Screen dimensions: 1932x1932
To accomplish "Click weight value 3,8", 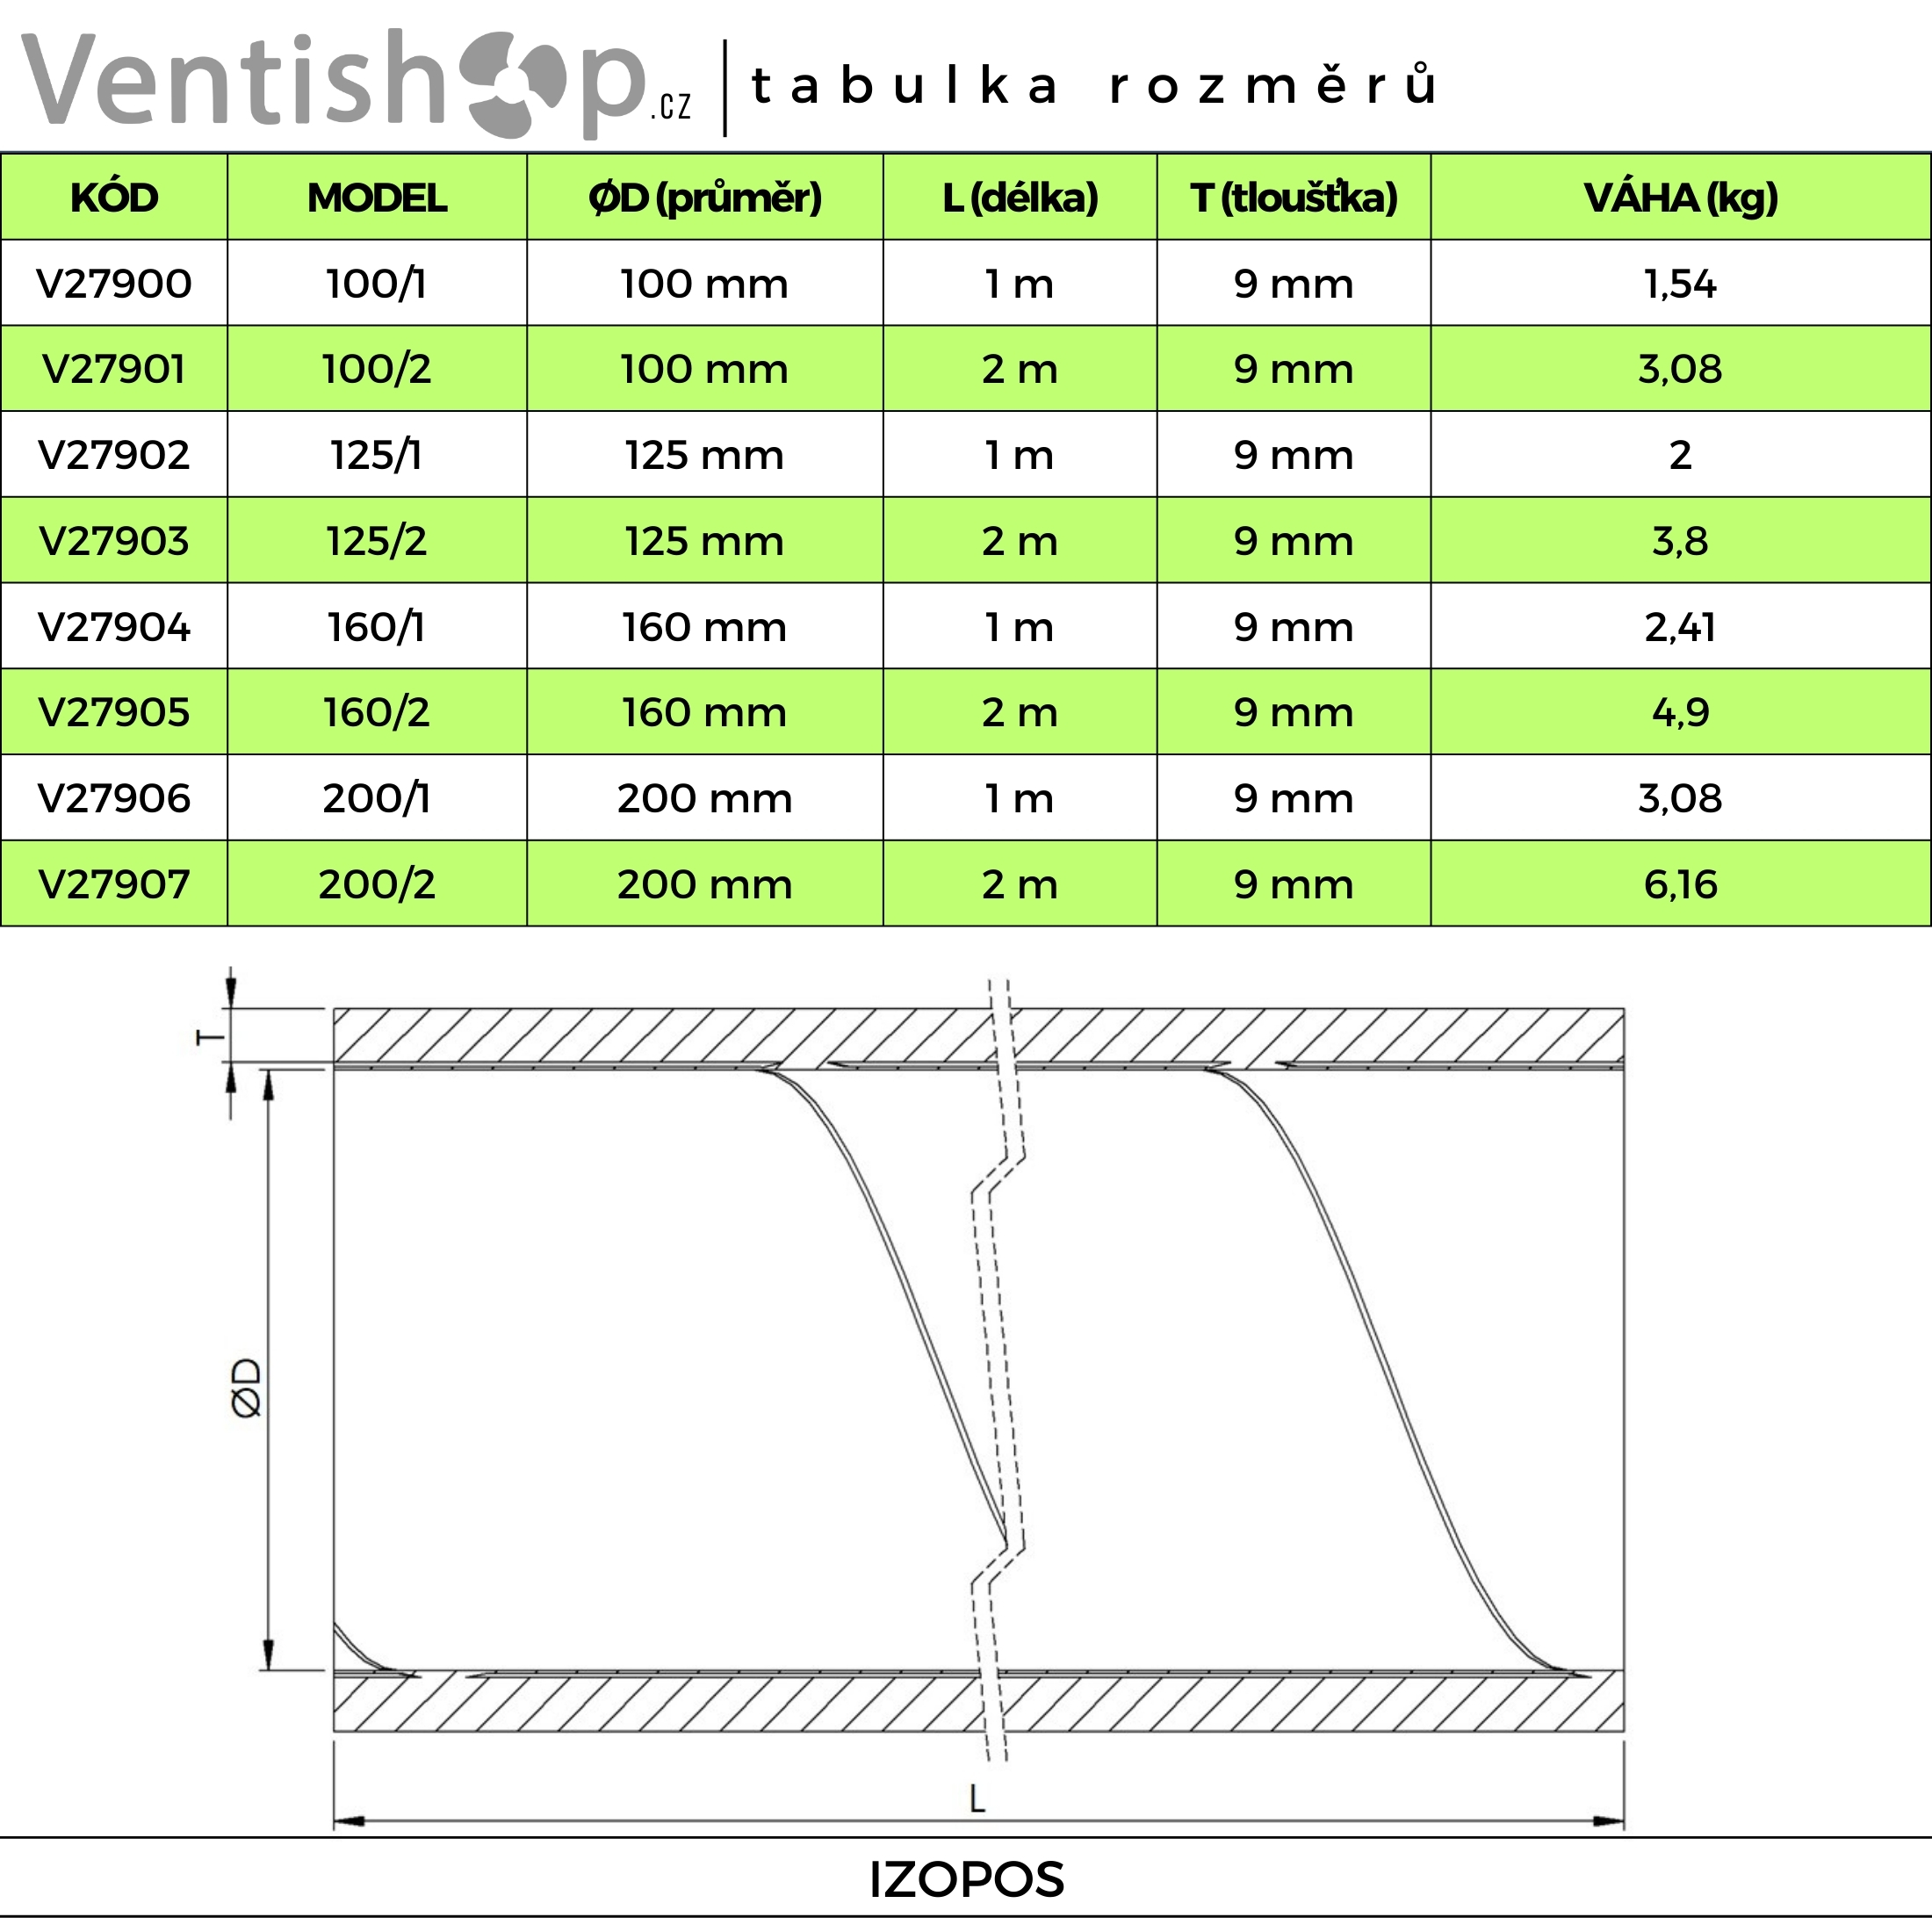I will (1681, 541).
